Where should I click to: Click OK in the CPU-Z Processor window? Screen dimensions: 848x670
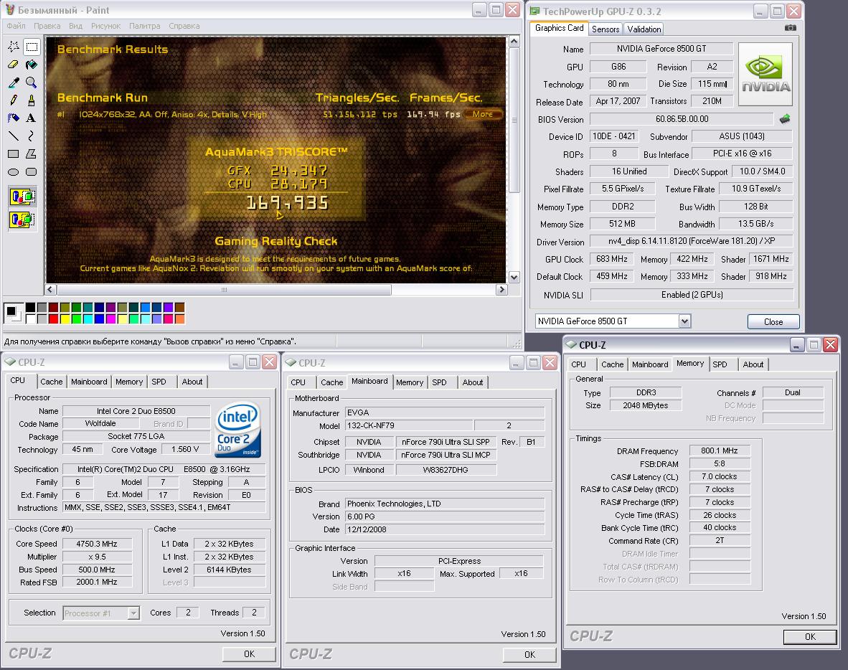coord(250,654)
